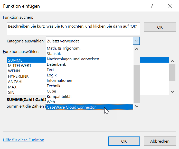Open Hilfe für diese Funktion link
This screenshot has height=149, width=179.
click(x=24, y=140)
